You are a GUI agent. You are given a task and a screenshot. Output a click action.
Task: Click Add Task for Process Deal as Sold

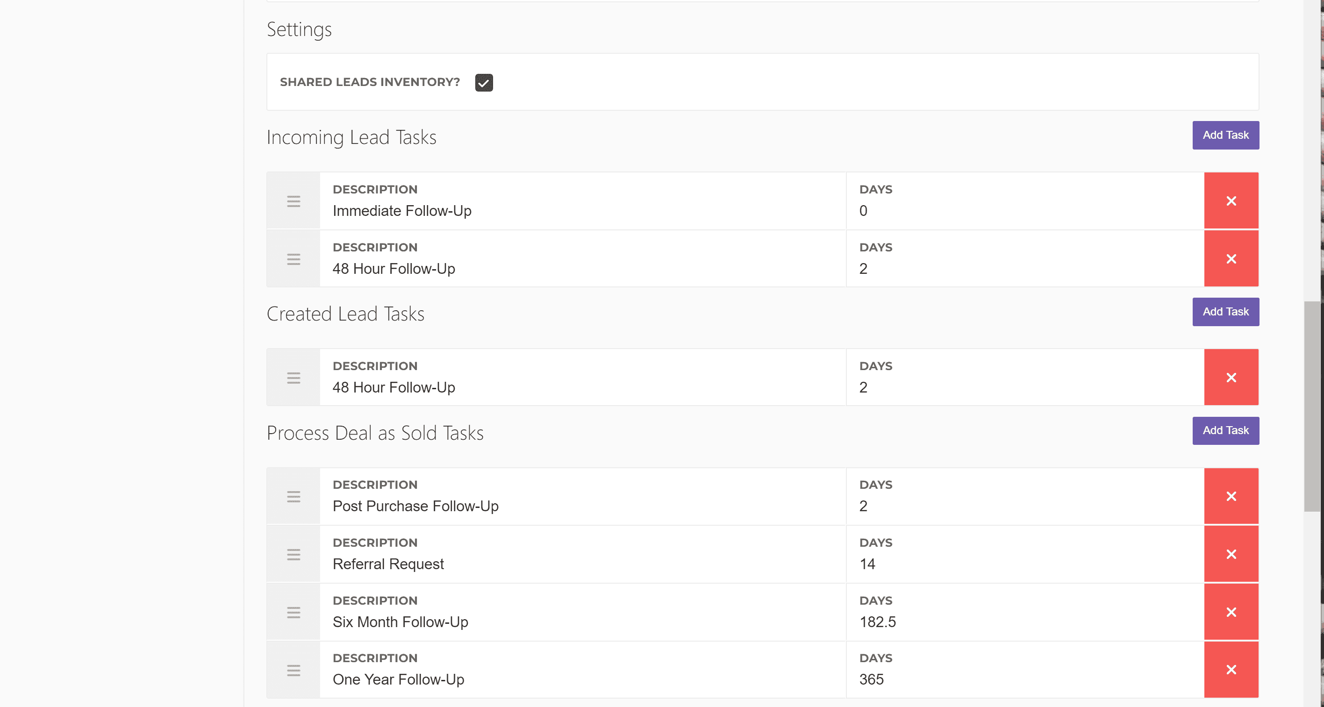pos(1225,430)
